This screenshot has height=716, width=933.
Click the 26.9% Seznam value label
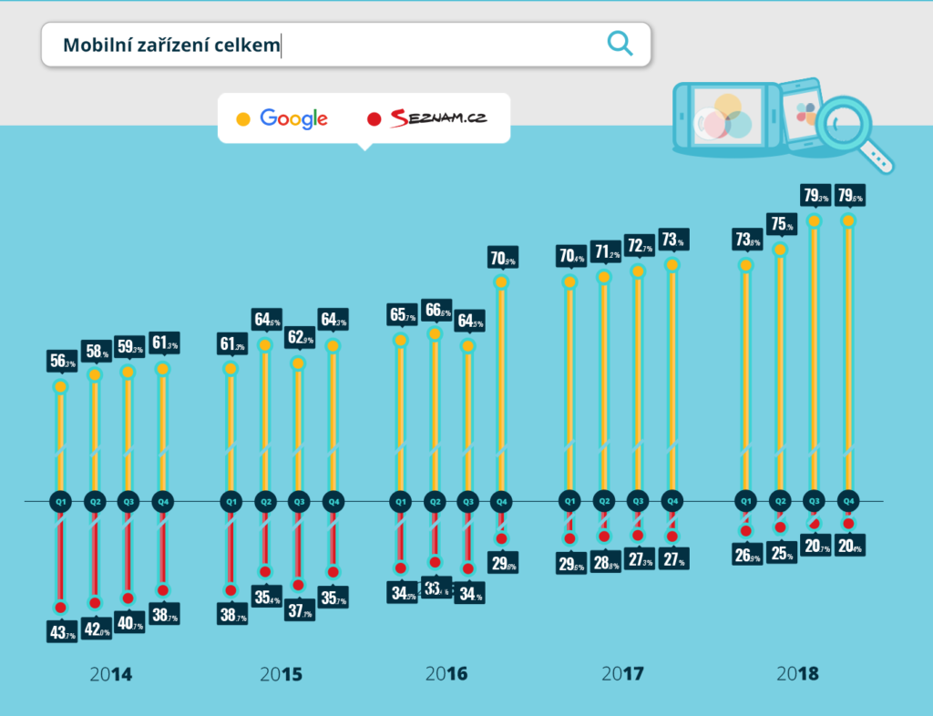tap(747, 555)
